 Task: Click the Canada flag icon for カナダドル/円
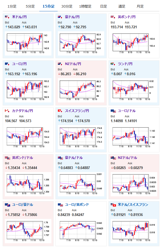(x=7, y=111)
